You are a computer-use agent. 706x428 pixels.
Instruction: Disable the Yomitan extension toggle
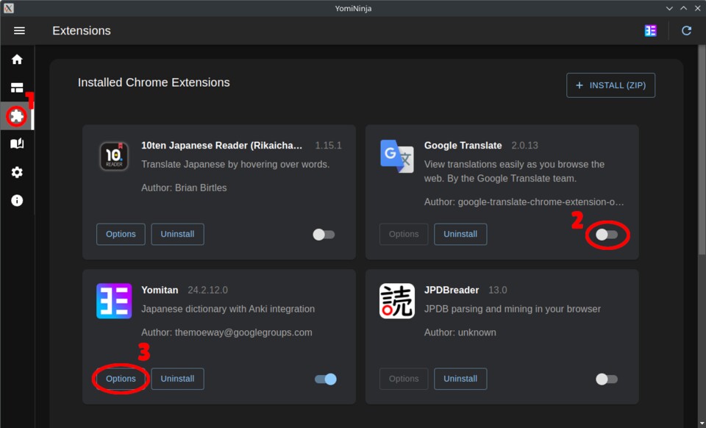click(x=325, y=379)
